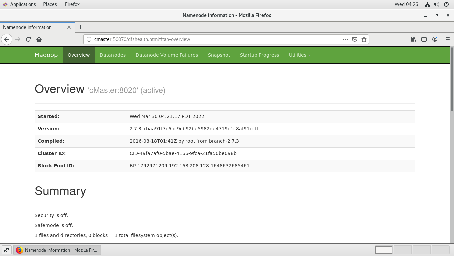Open Firefox account profile icon

point(435,39)
